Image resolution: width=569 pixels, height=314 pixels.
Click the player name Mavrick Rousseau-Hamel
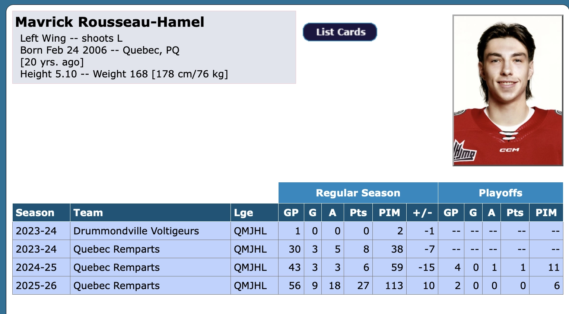pyautogui.click(x=110, y=22)
